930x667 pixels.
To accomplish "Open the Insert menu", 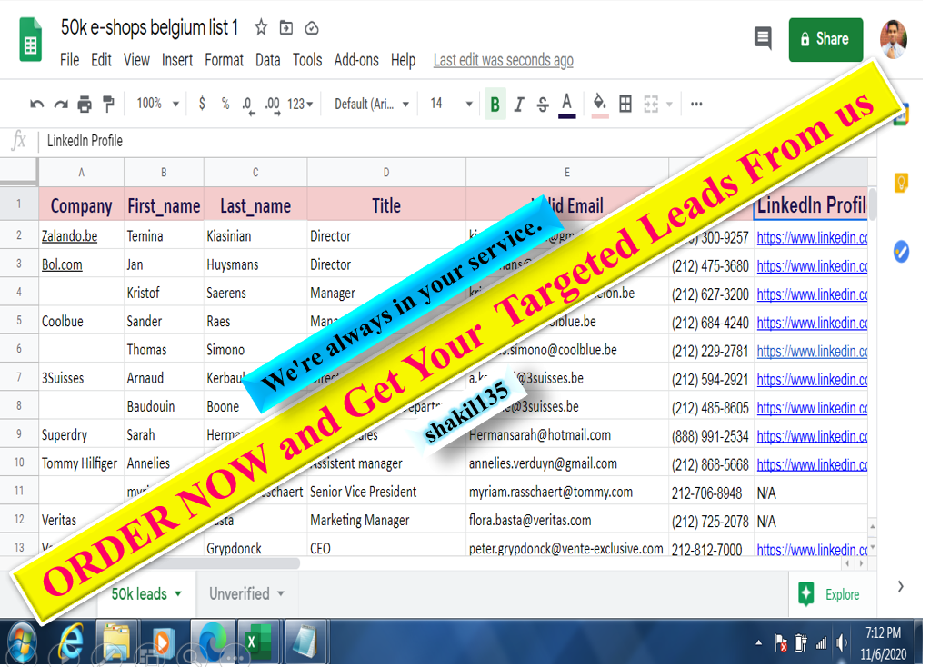I will coord(176,60).
